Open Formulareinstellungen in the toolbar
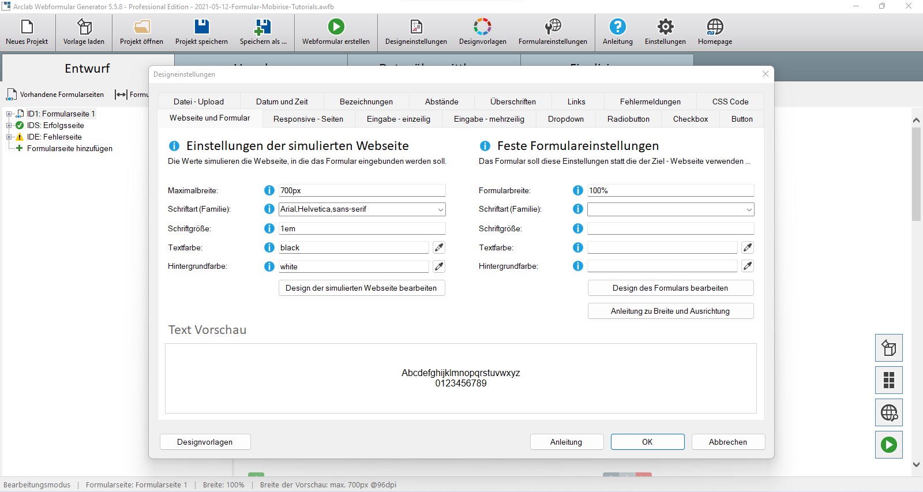Image resolution: width=923 pixels, height=492 pixels. click(x=552, y=27)
